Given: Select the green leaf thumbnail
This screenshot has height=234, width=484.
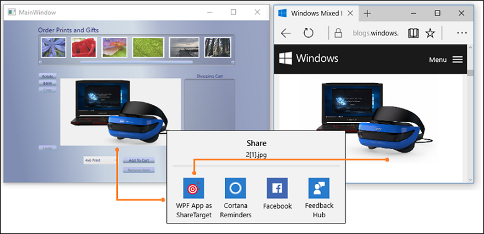Looking at the screenshot, I should pos(148,48).
